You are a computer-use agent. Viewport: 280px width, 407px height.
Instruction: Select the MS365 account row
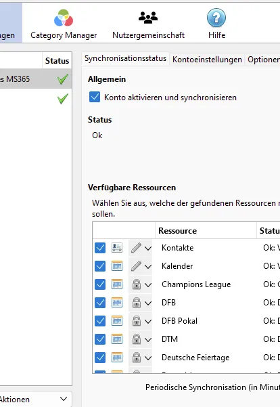coord(36,79)
